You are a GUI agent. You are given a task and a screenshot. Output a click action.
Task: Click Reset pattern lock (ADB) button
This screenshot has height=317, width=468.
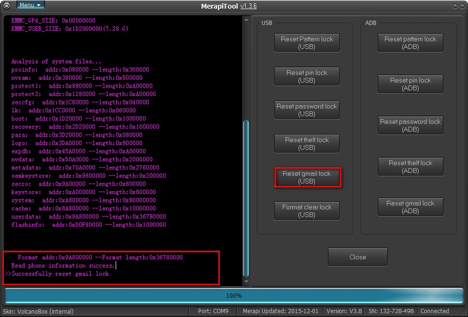point(410,43)
